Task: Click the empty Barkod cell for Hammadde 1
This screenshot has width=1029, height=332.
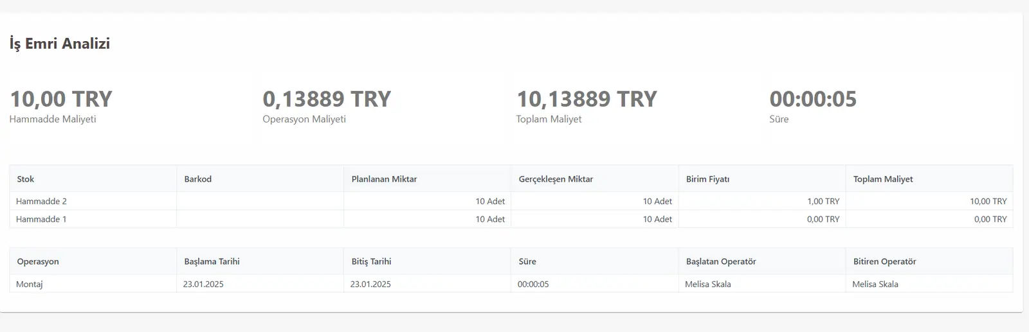Action: [x=260, y=219]
